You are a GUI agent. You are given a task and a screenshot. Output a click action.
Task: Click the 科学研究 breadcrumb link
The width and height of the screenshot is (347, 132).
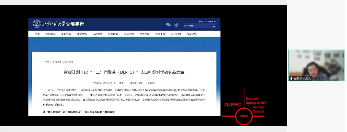tap(57, 62)
